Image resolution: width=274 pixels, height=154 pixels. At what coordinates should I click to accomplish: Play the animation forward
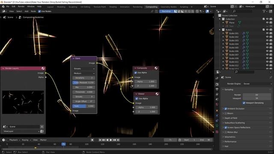click(111, 140)
